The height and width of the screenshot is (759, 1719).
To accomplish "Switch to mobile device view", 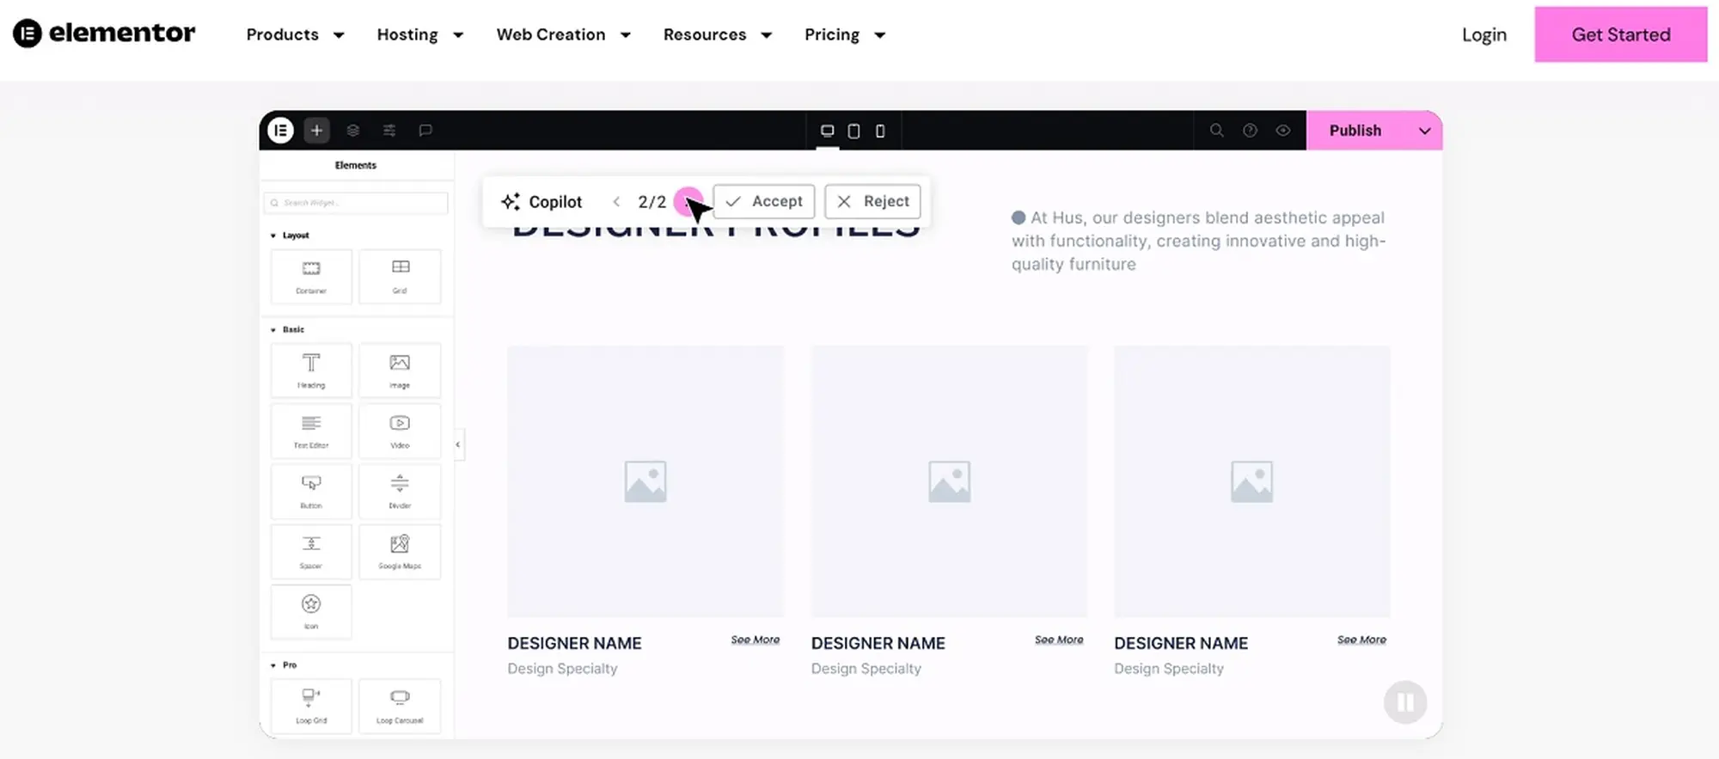I will pyautogui.click(x=880, y=131).
